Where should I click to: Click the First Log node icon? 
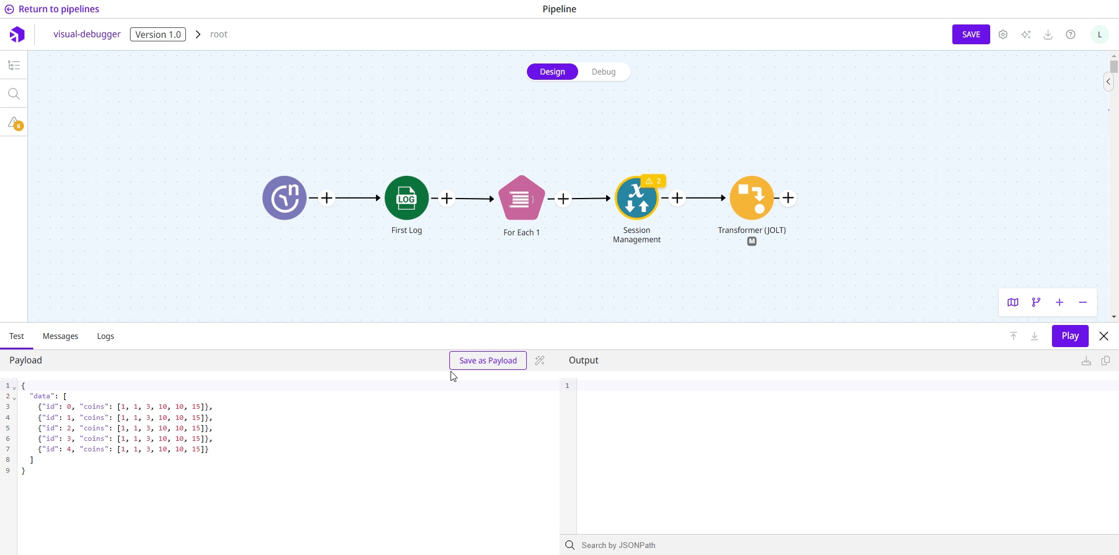(406, 198)
